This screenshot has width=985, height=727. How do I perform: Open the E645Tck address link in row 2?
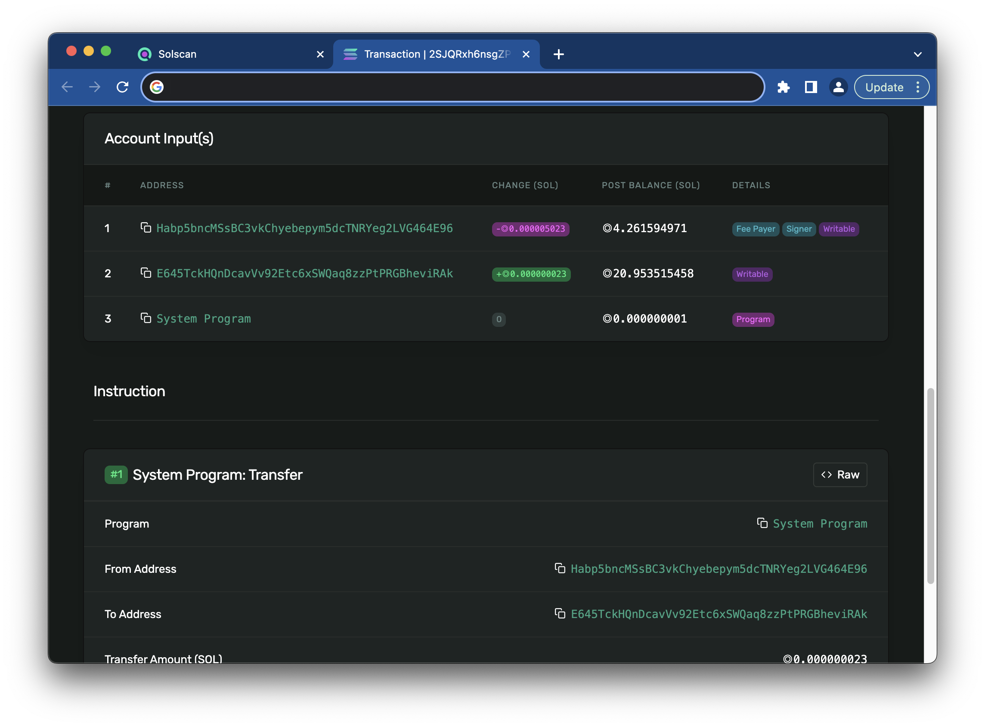click(305, 274)
